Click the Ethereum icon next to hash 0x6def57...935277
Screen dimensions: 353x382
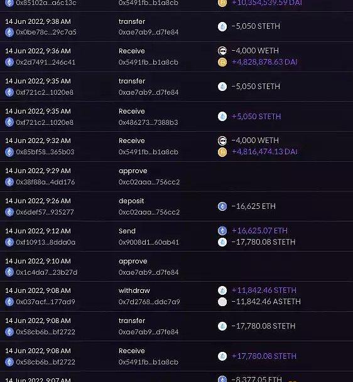(x=9, y=212)
